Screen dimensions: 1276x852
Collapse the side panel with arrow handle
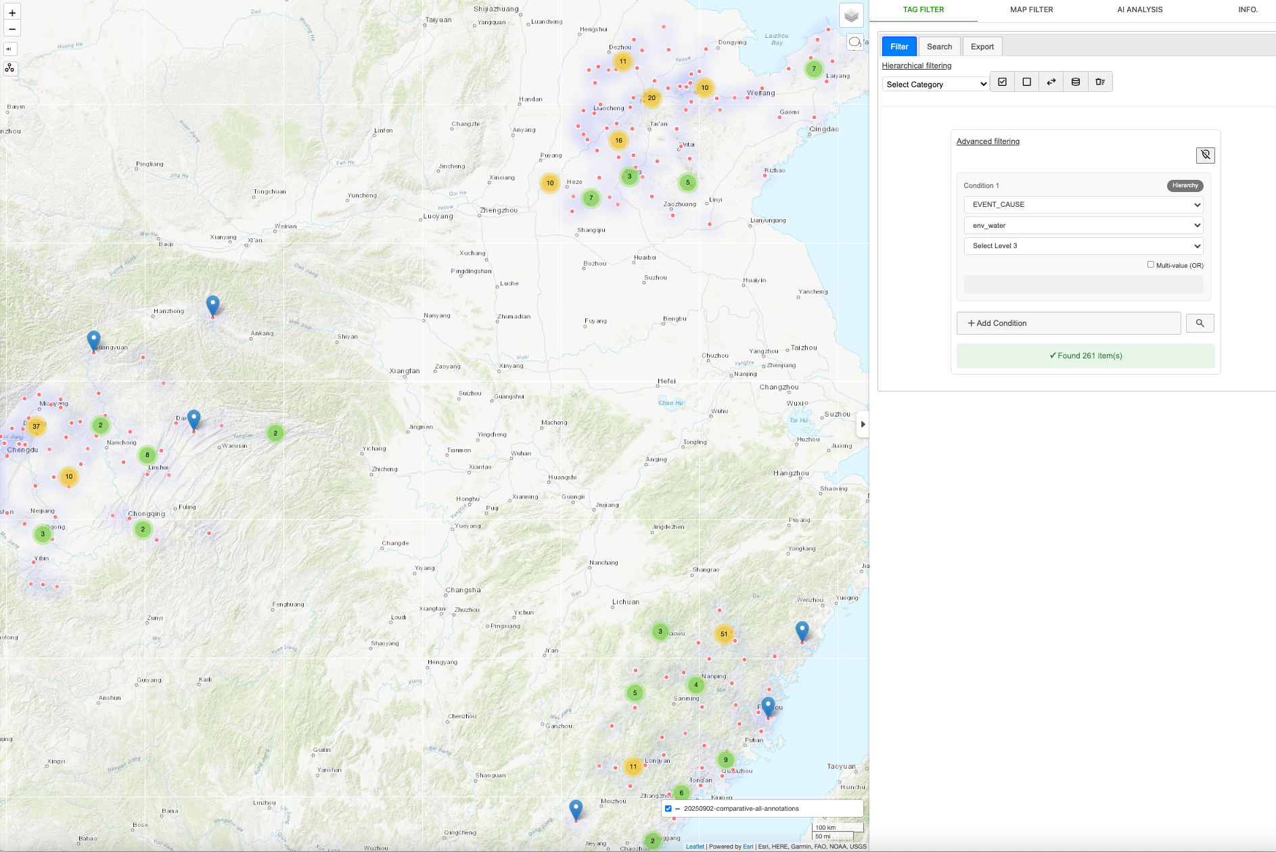coord(863,425)
